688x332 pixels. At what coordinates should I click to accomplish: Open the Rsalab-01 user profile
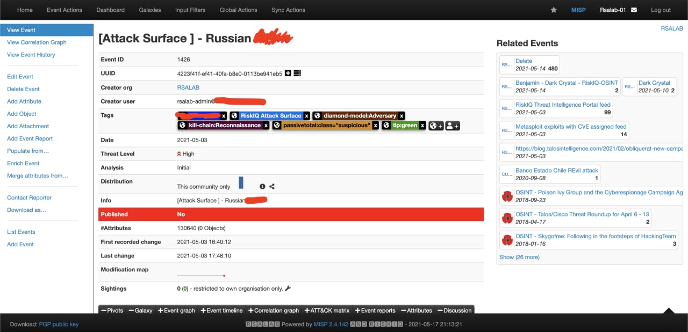tap(613, 10)
